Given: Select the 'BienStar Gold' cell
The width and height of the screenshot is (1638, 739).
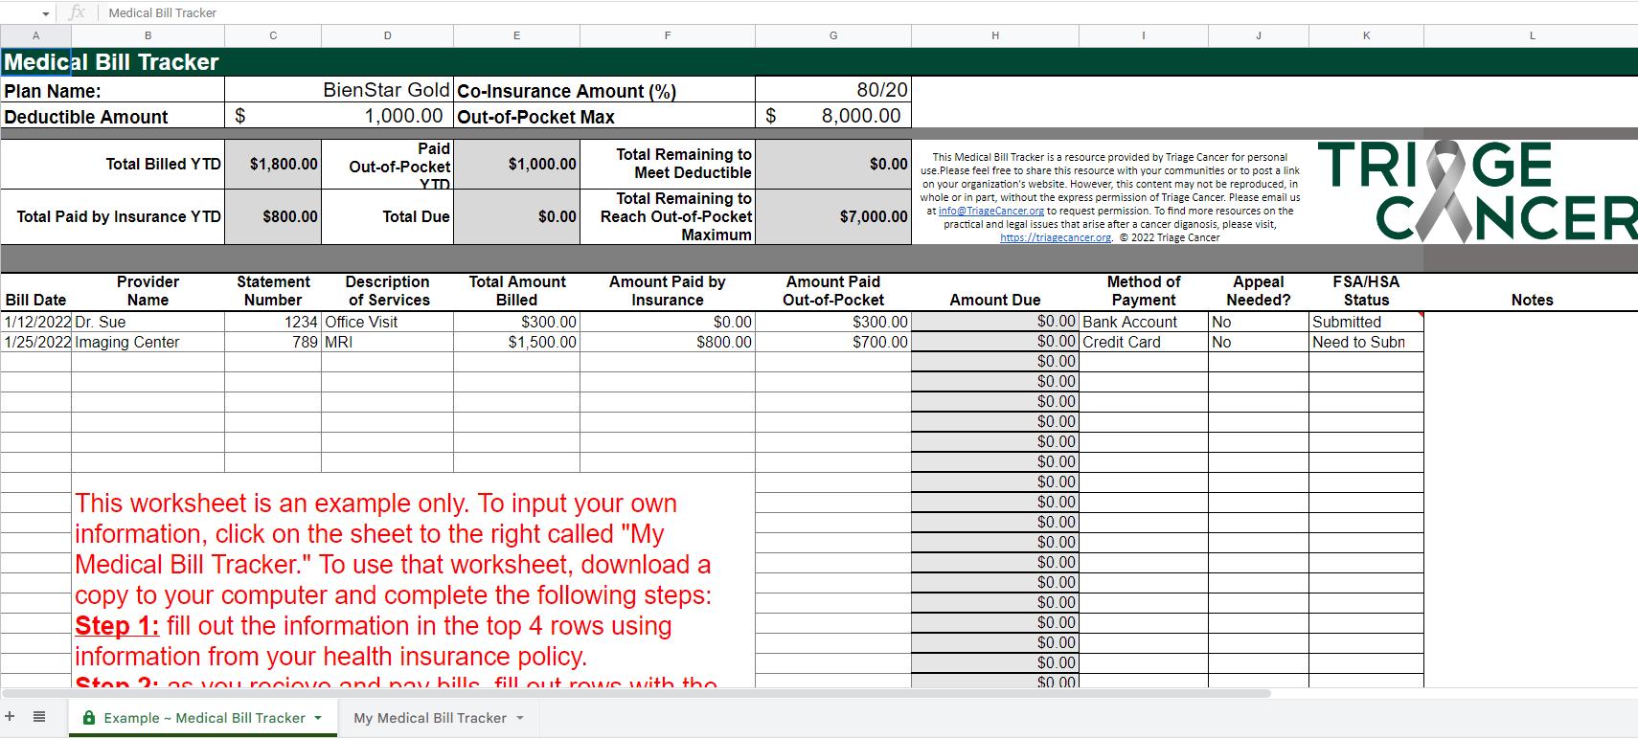Looking at the screenshot, I should click(x=339, y=91).
